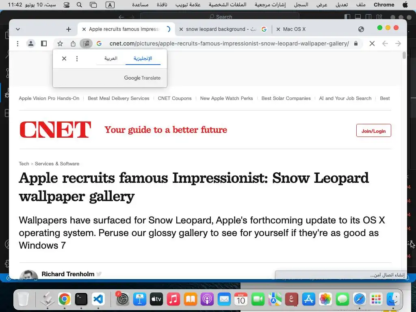Viewport: 416px width, 312px height.
Task: Open Google search icon in address bar
Action: pos(99,43)
